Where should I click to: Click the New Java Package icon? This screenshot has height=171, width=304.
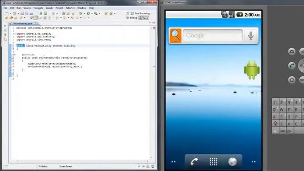tap(106, 13)
